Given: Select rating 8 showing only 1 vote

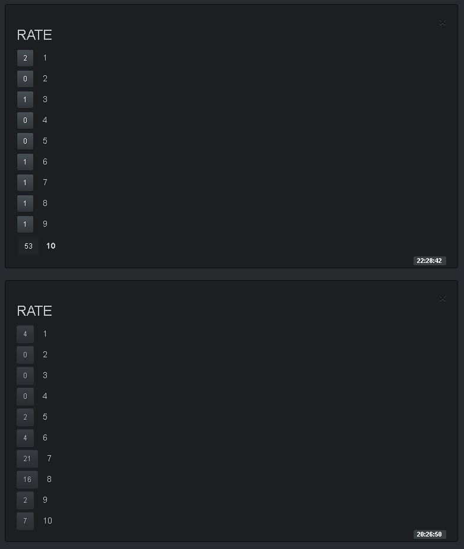Looking at the screenshot, I should (x=25, y=204).
